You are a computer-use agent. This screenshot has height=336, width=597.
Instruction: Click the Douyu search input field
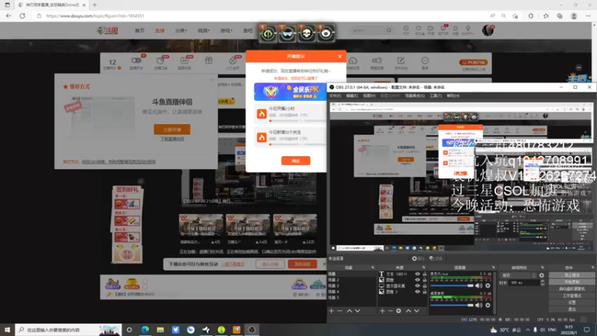[368, 31]
